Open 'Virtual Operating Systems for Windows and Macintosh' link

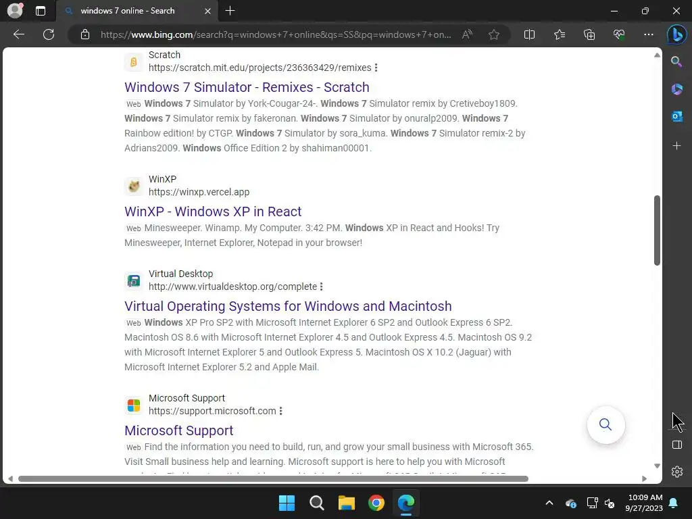[288, 306]
